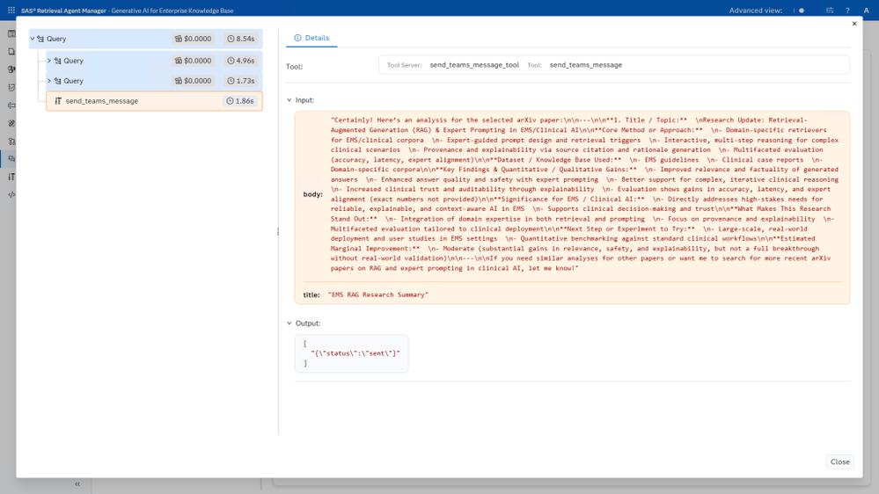Viewport: 879px width, 494px height.
Task: Click the SAS Retrieval Agent Manager title
Action: (64, 11)
